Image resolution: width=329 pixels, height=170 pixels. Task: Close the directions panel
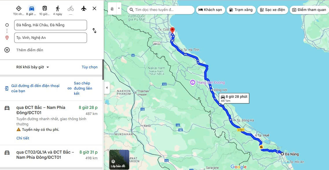coord(95,8)
